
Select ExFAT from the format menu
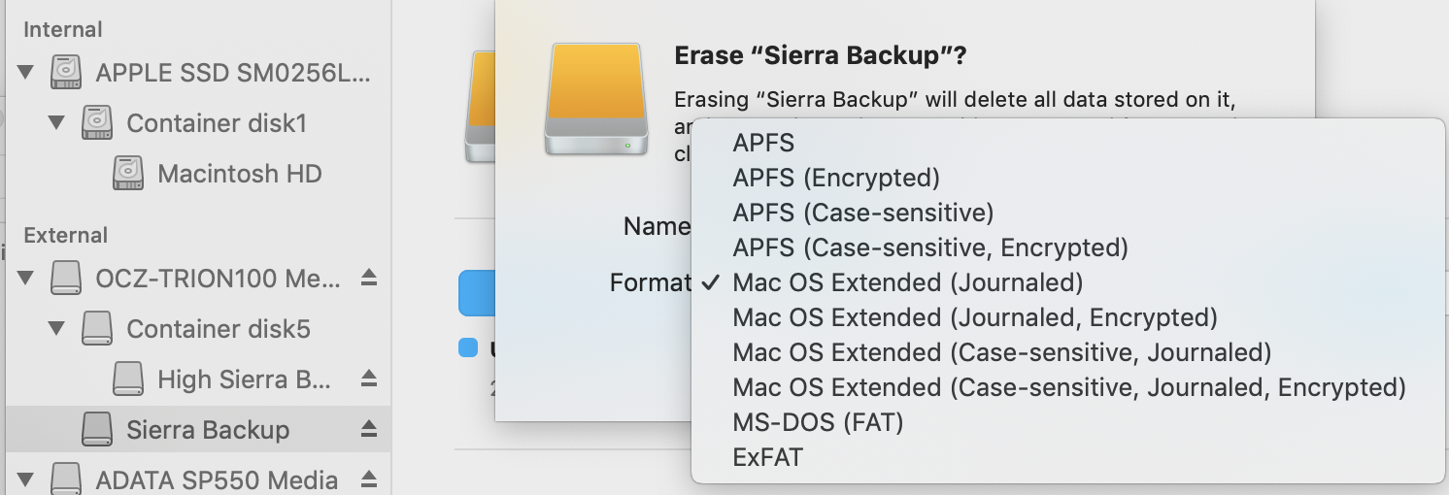coord(767,457)
